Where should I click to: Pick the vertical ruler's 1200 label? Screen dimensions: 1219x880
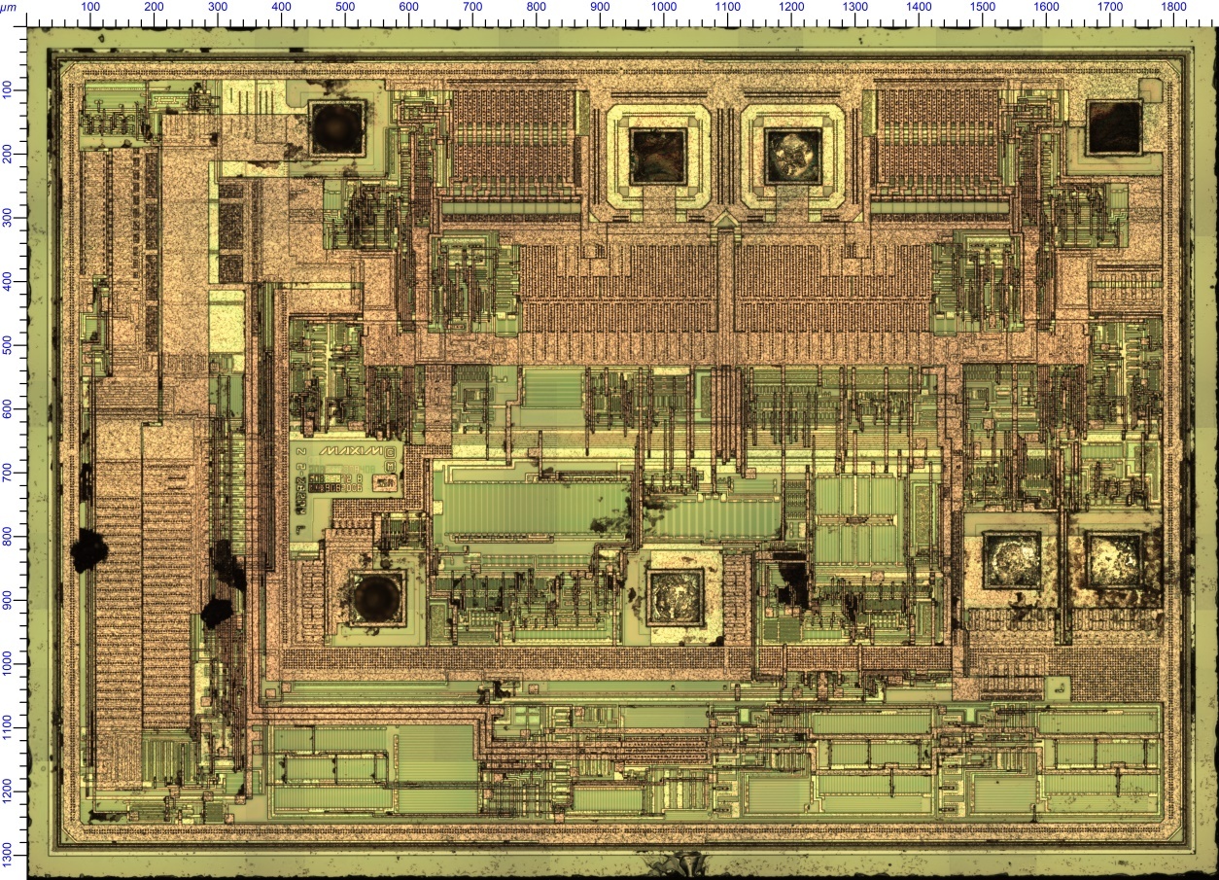(7, 792)
